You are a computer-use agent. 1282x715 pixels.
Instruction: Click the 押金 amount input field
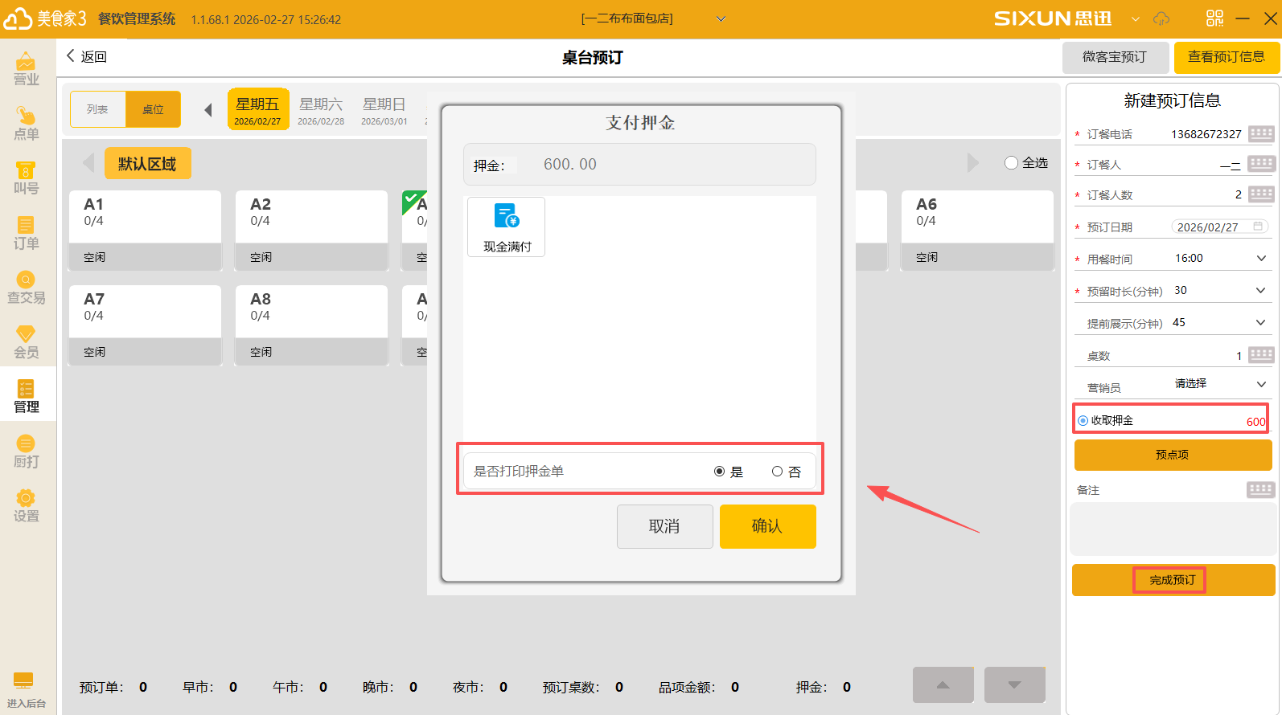point(659,165)
